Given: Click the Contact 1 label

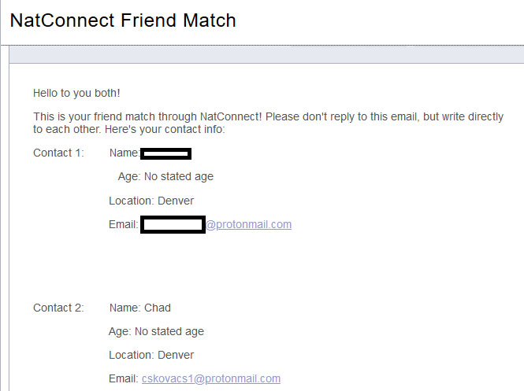Looking at the screenshot, I should pos(58,153).
